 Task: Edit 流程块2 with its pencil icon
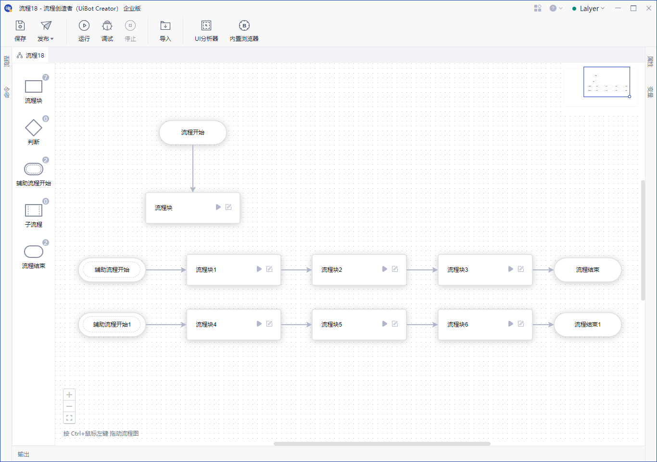(395, 269)
